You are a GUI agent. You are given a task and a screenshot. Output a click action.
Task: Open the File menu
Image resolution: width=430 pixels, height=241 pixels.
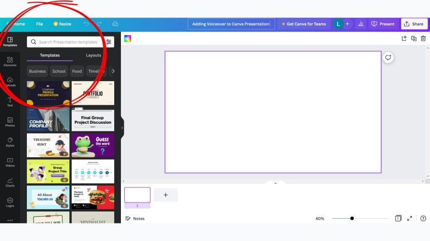click(x=39, y=24)
